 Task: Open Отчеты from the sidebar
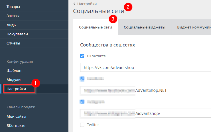coord(13,43)
